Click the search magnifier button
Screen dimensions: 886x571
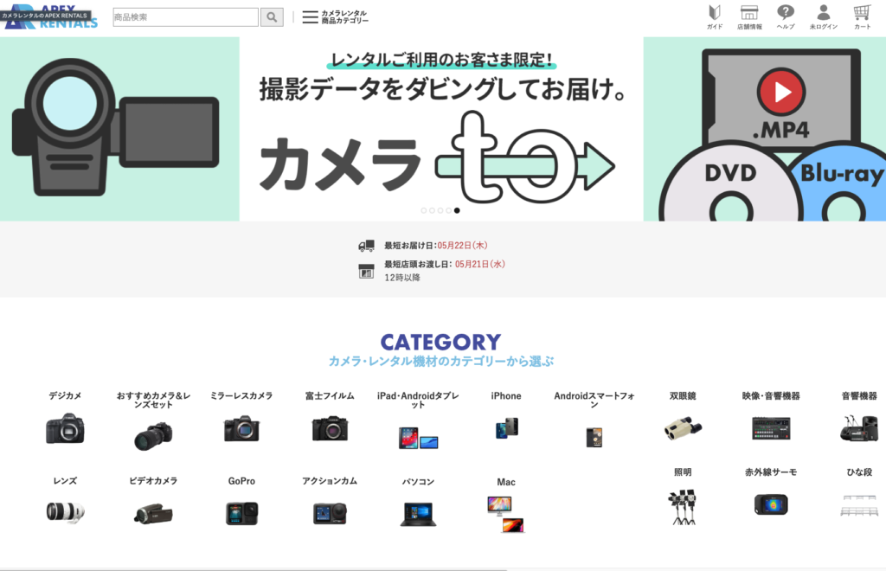point(272,17)
